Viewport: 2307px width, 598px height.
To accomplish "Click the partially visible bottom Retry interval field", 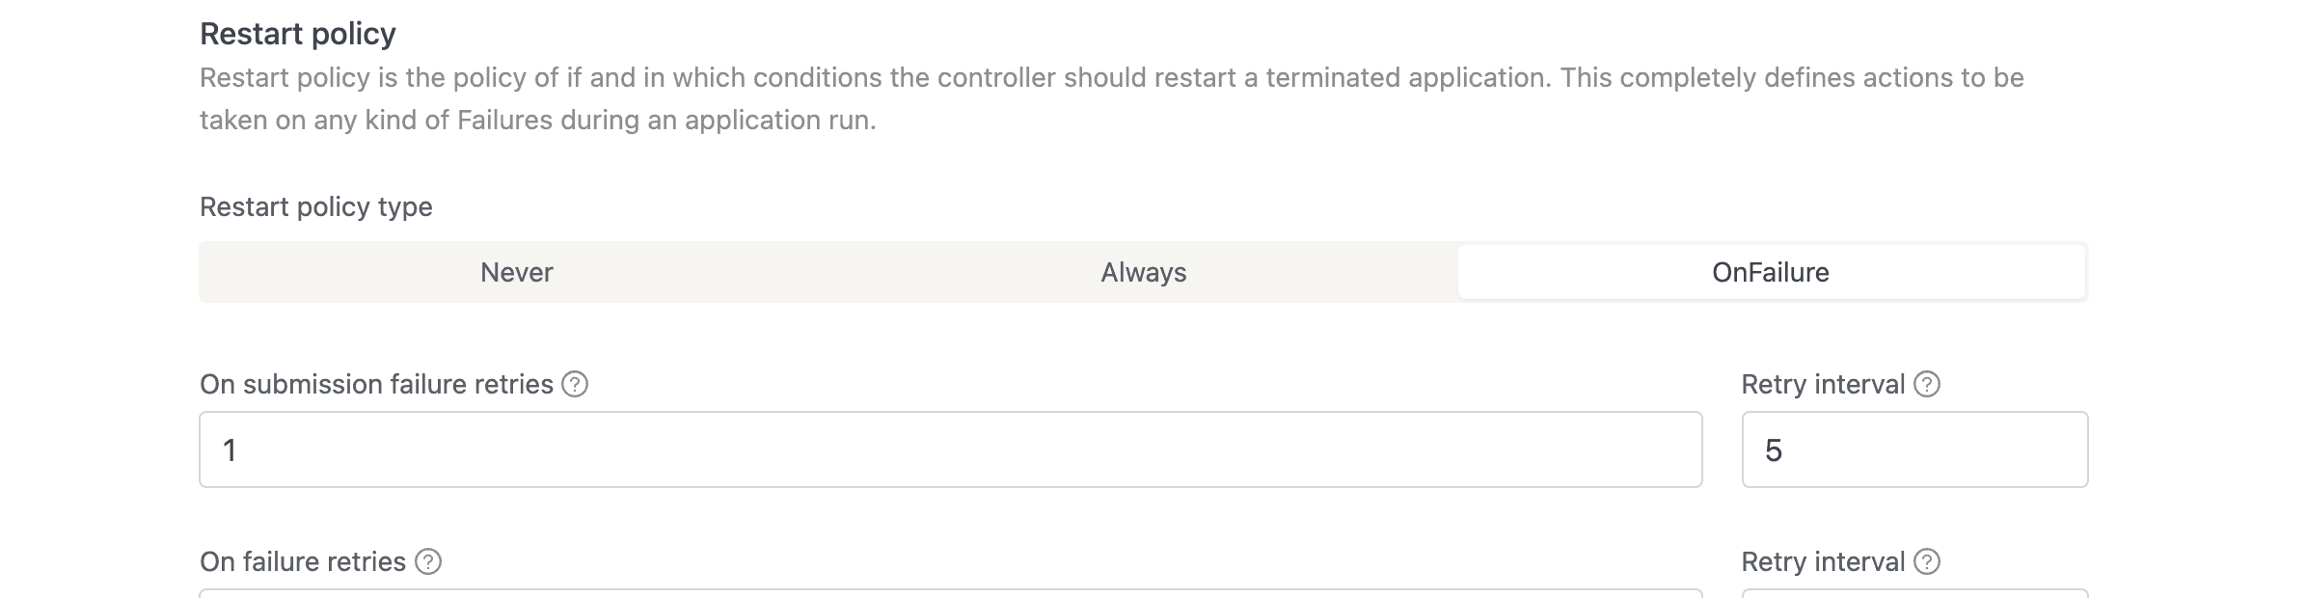I will pyautogui.click(x=1914, y=592).
